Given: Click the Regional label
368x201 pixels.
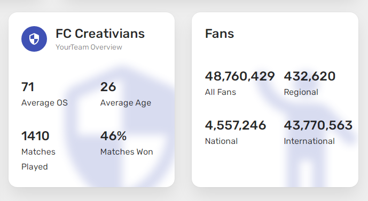Looking at the screenshot, I should point(301,92).
